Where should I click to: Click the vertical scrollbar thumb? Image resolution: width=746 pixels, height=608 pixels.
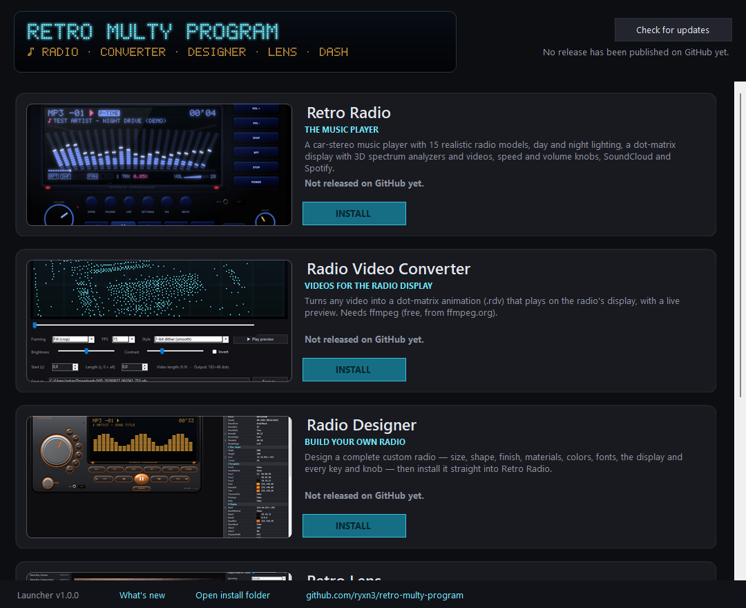click(x=740, y=245)
